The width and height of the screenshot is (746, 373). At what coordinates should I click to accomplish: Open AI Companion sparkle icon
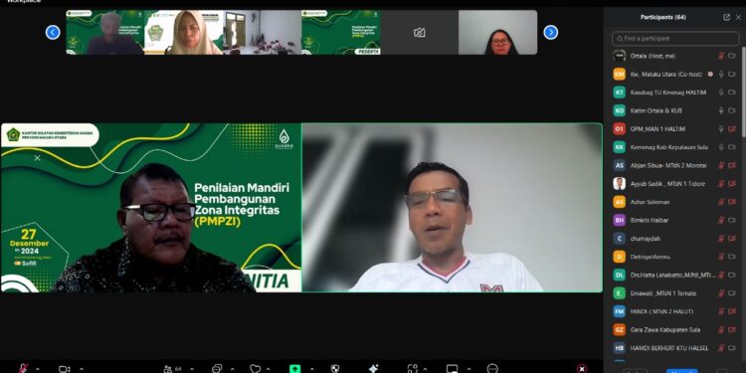(x=373, y=369)
